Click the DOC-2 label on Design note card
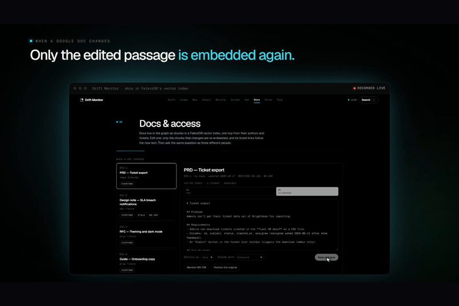Image resolution: width=459 pixels, height=306 pixels. pyautogui.click(x=123, y=195)
